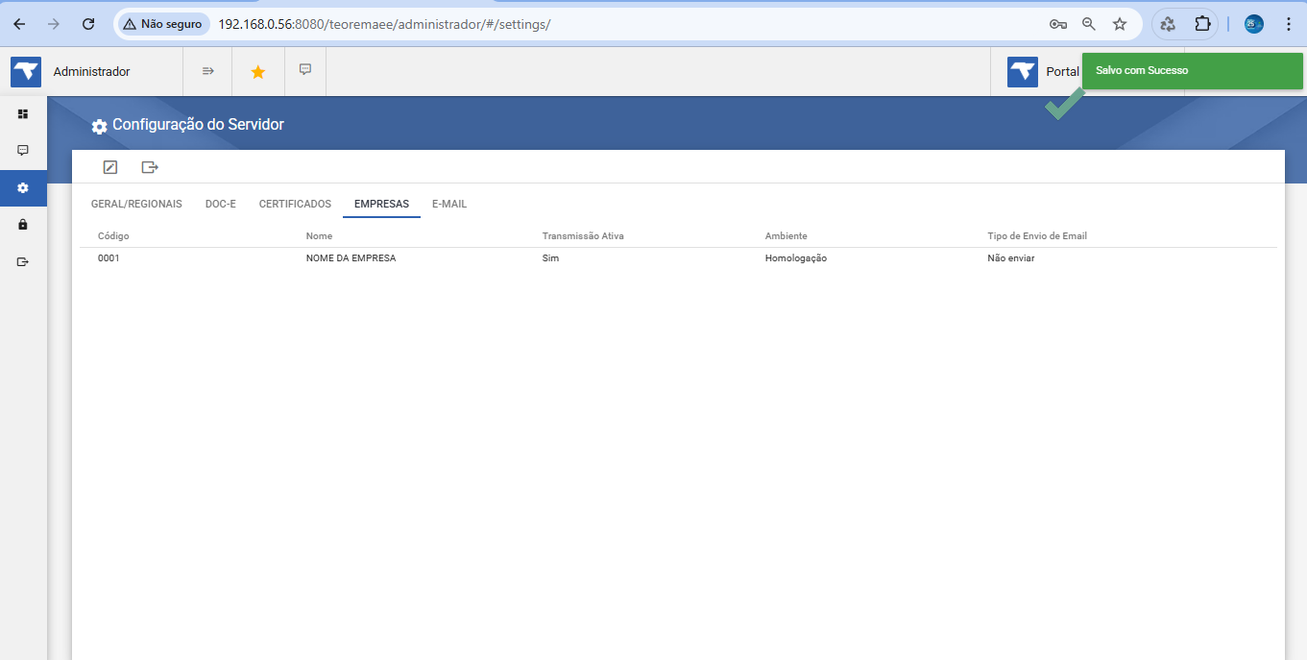Bookmark this page with the star outline

1120,24
